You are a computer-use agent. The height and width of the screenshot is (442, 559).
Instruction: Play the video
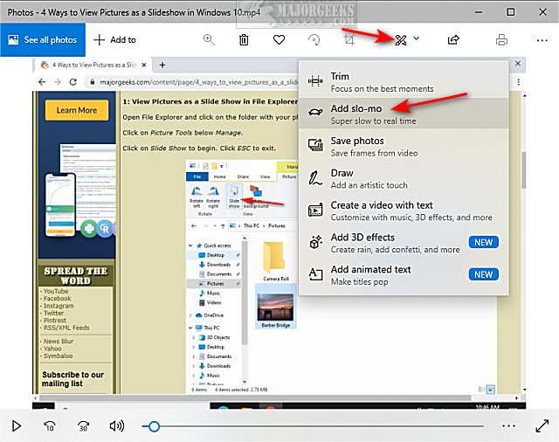coord(16,426)
